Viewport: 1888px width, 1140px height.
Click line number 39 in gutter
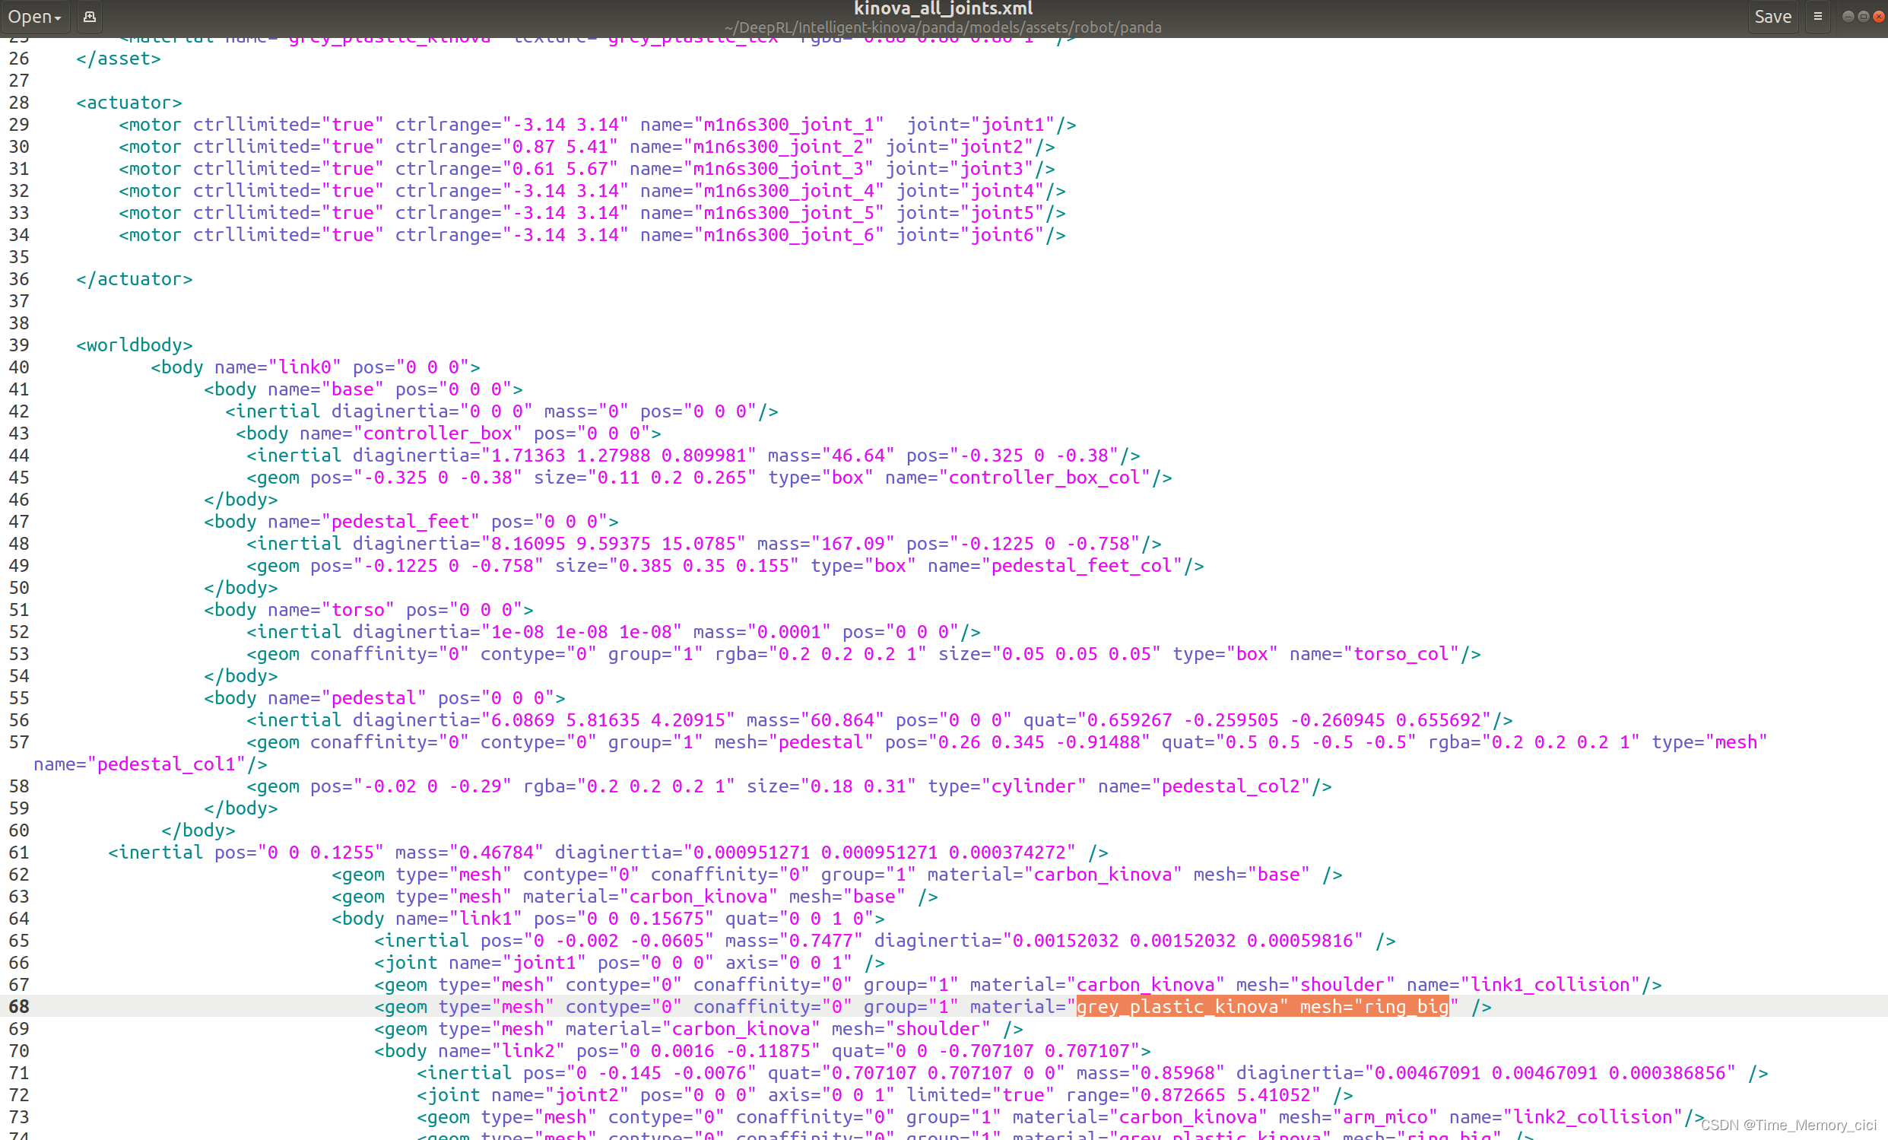(x=19, y=345)
